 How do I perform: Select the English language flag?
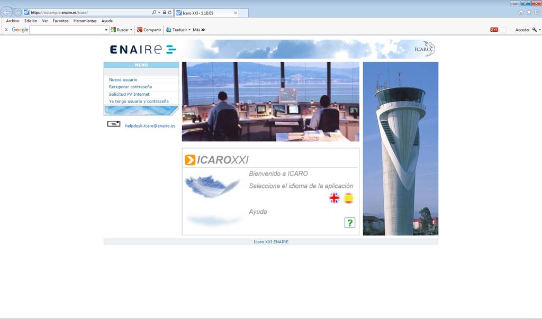[x=334, y=198]
